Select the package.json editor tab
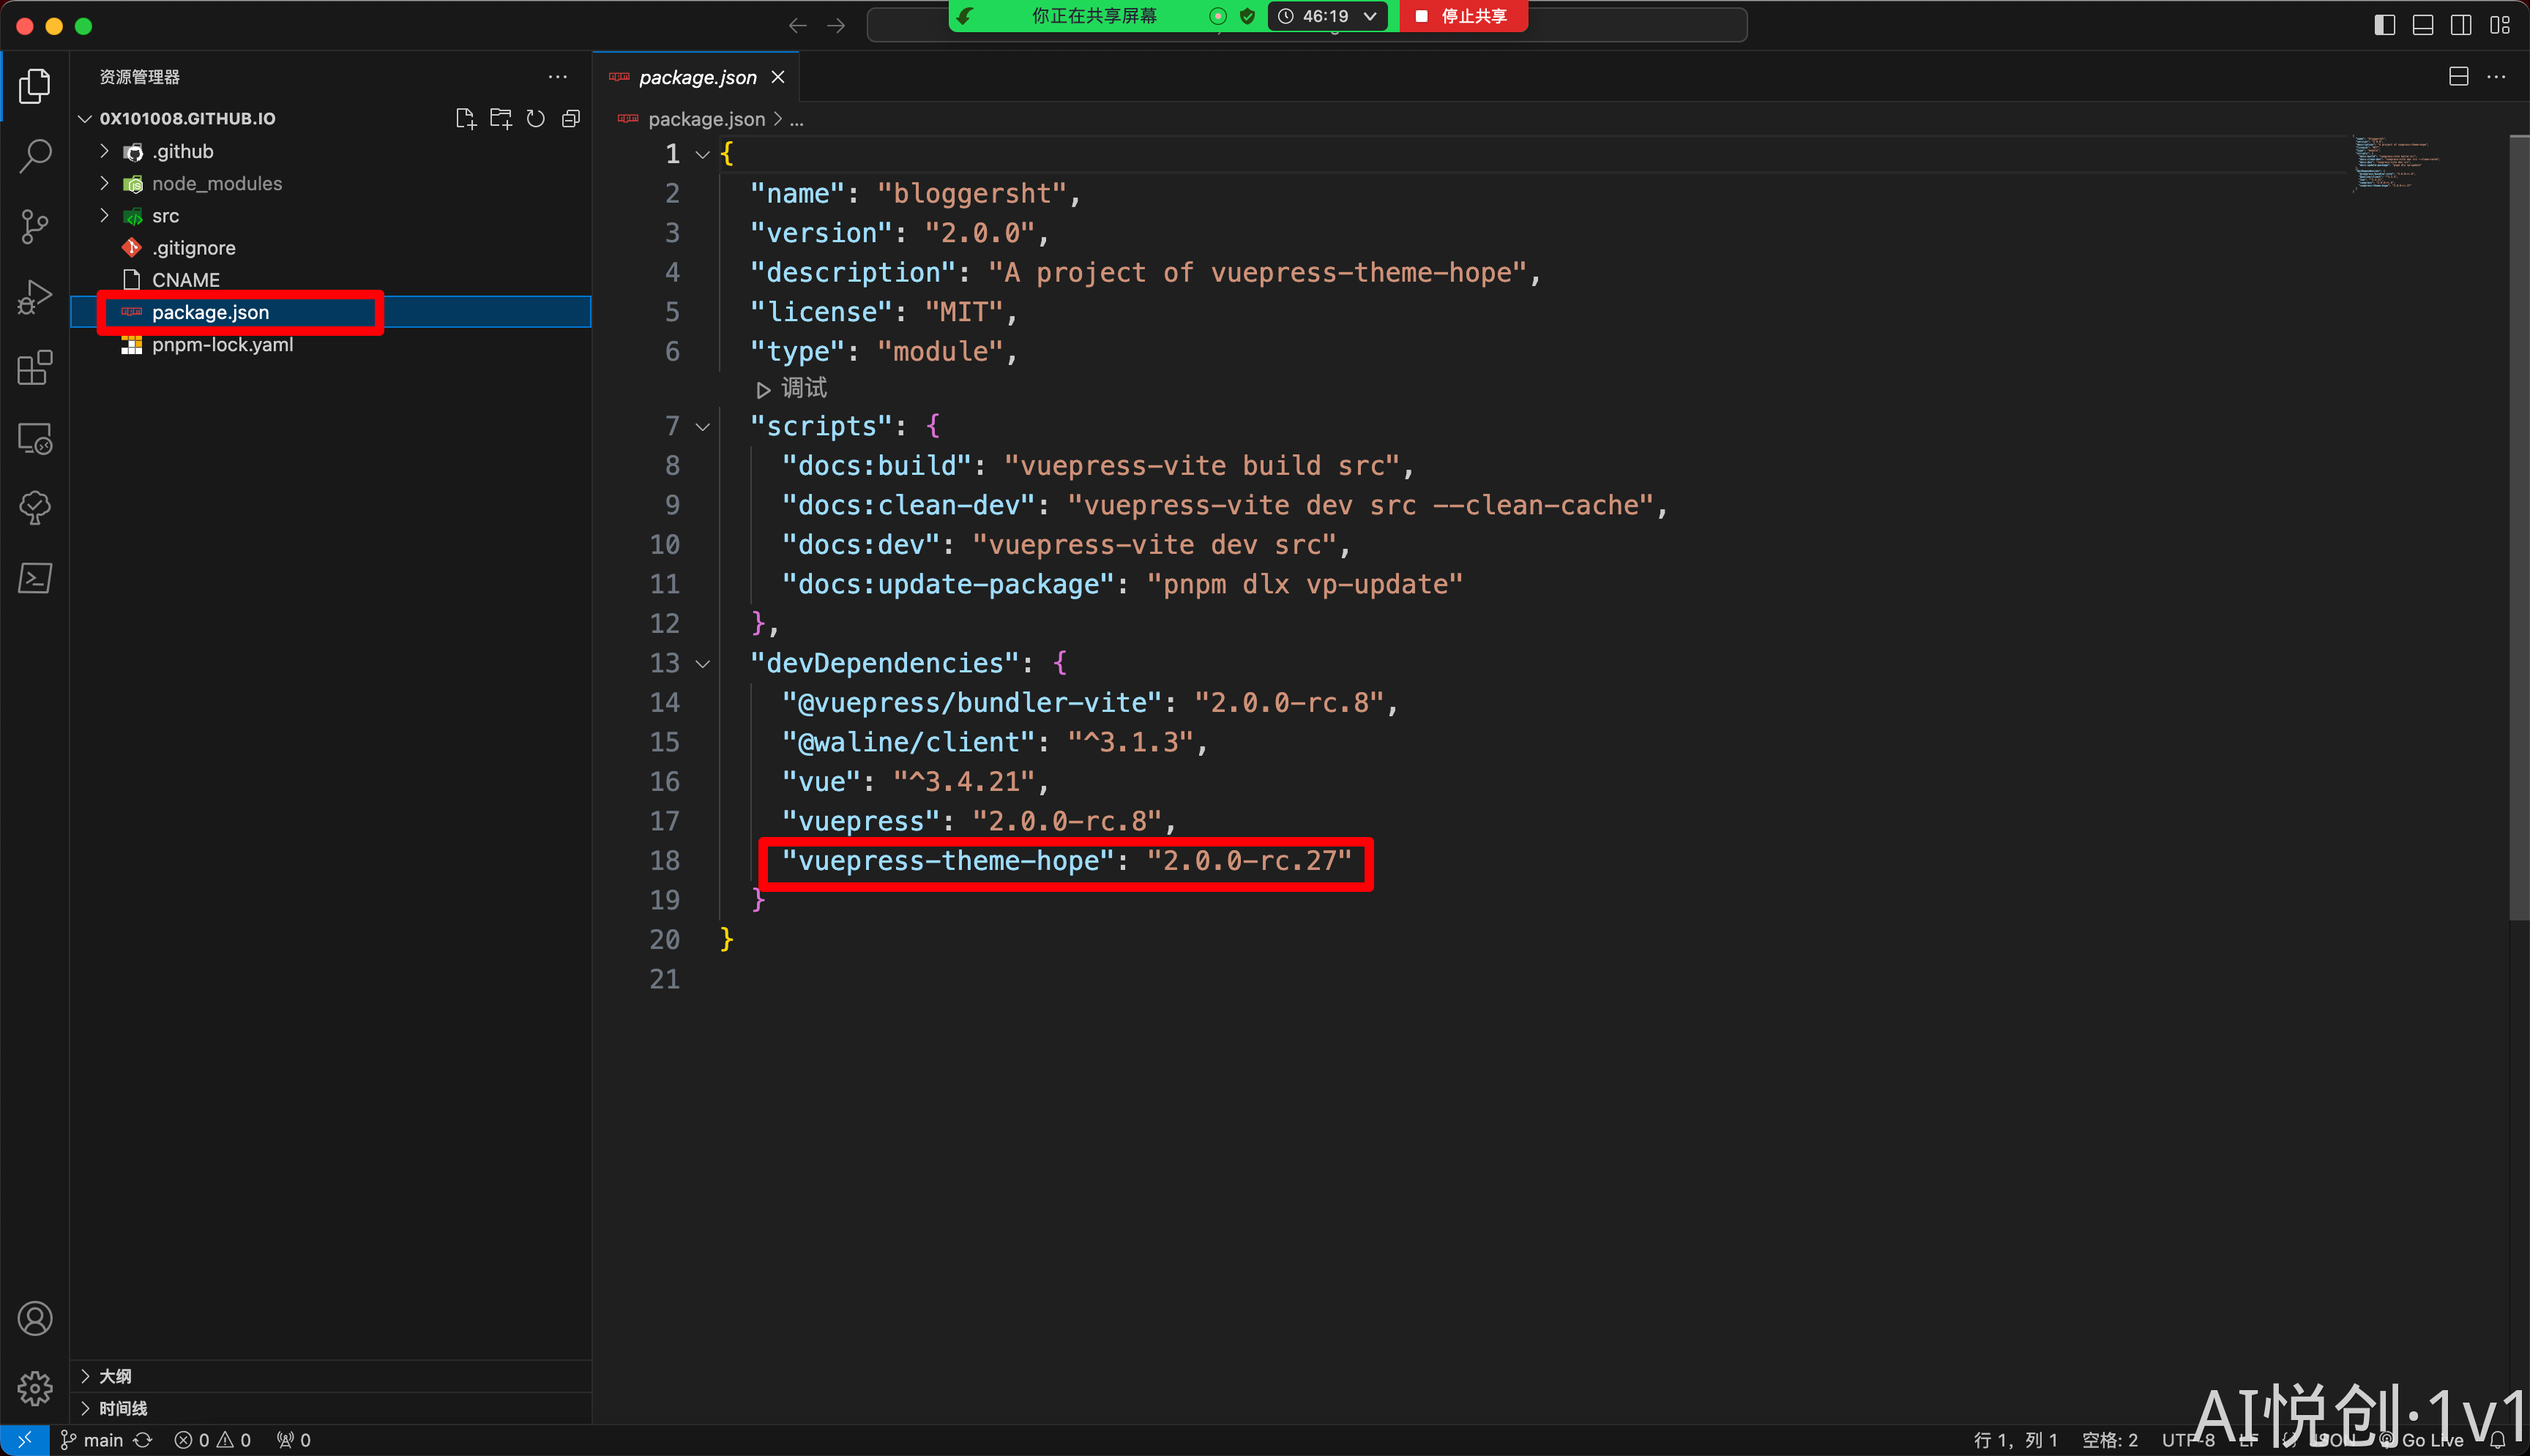Viewport: 2530px width, 1456px height. pos(697,77)
